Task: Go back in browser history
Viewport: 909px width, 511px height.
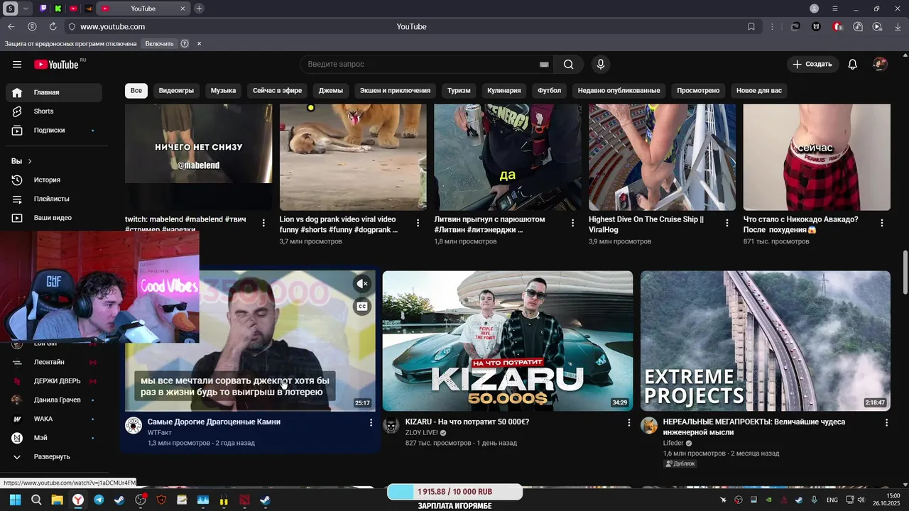Action: [11, 26]
